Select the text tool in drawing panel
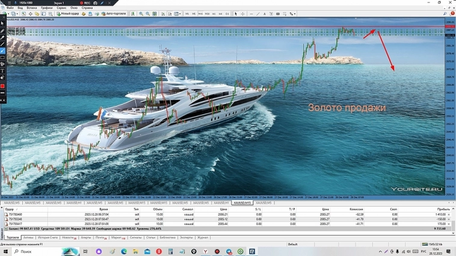Screen dimensions: 456x256 [x=2, y=71]
